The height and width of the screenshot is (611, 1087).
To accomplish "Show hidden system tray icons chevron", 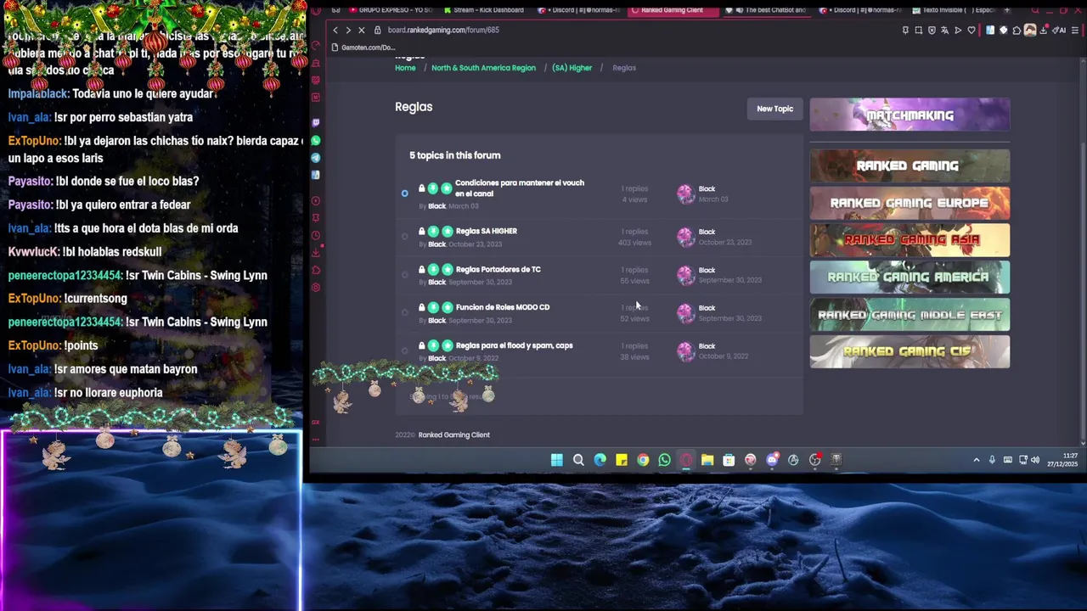I will tap(977, 460).
